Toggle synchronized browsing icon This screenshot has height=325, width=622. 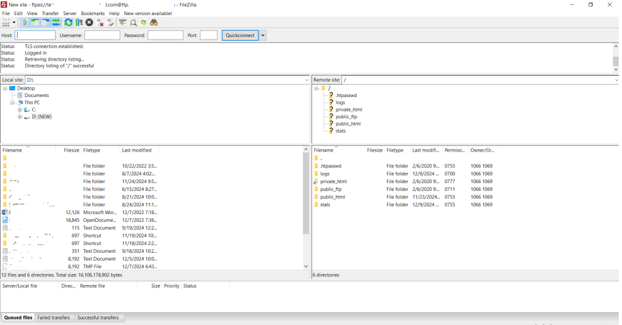pos(143,22)
